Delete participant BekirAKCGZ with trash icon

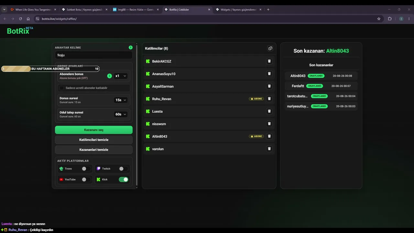click(x=269, y=61)
